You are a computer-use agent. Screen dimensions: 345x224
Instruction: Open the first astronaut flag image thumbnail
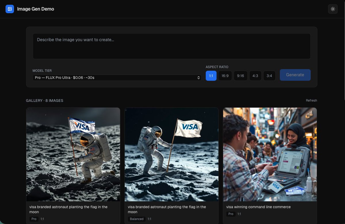coord(73,154)
